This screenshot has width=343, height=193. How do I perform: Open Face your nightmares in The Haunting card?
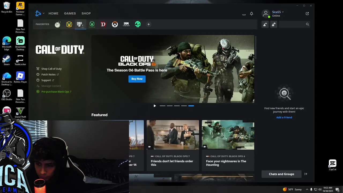click(228, 146)
